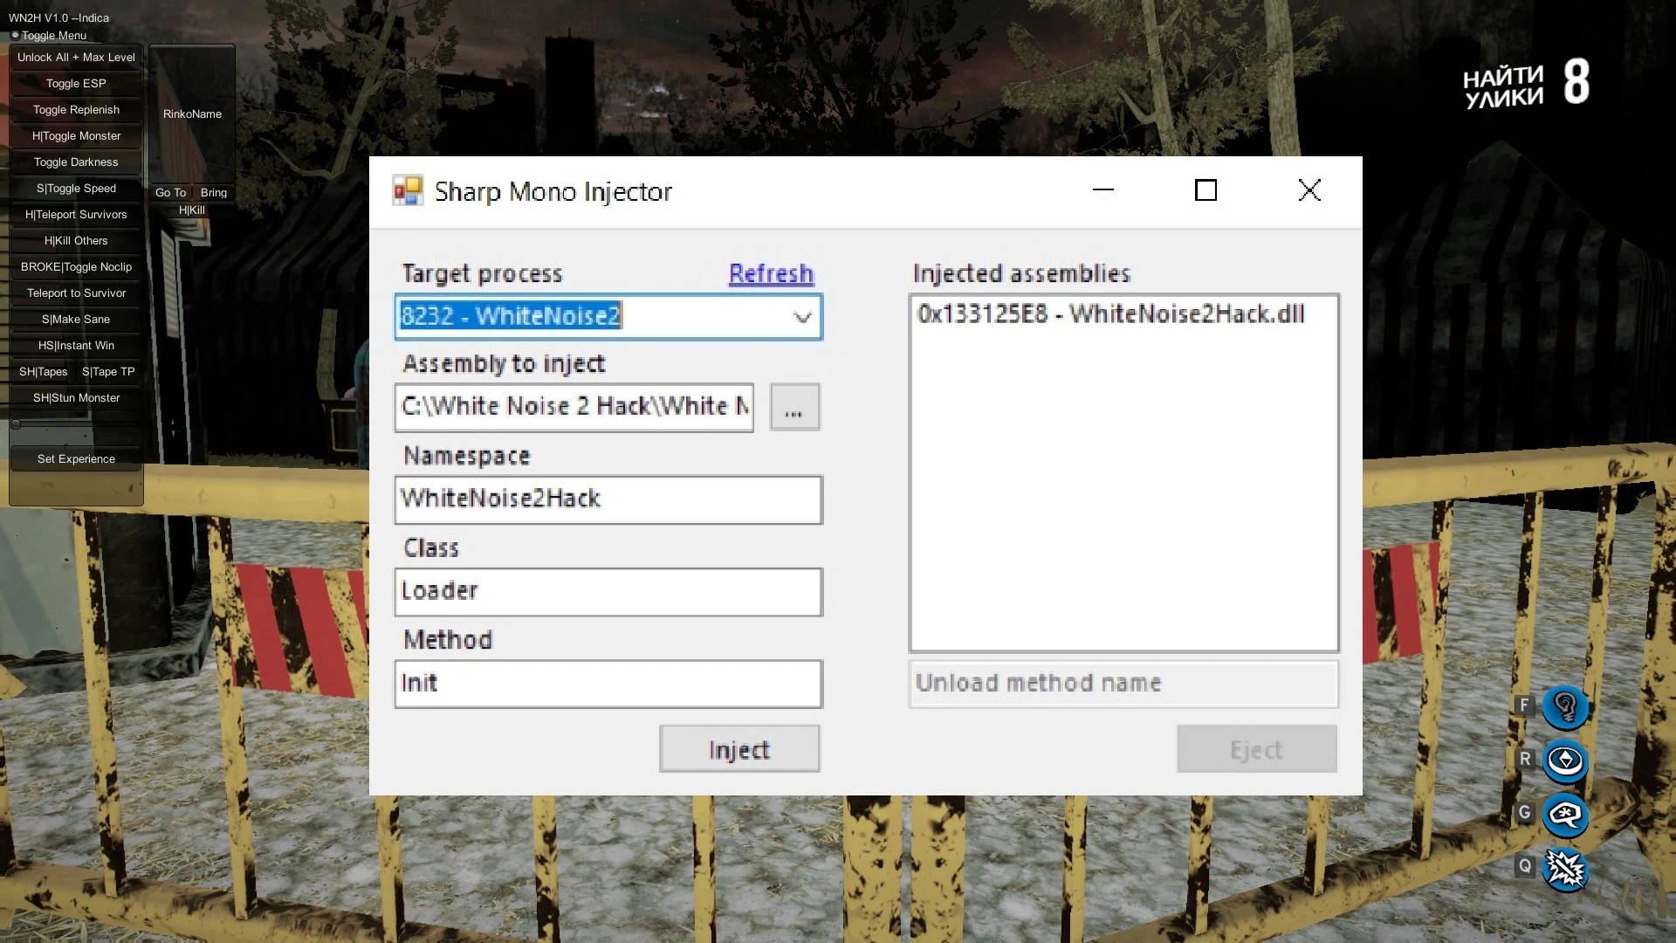Toggle Darkness from the cheat menu

coord(75,162)
